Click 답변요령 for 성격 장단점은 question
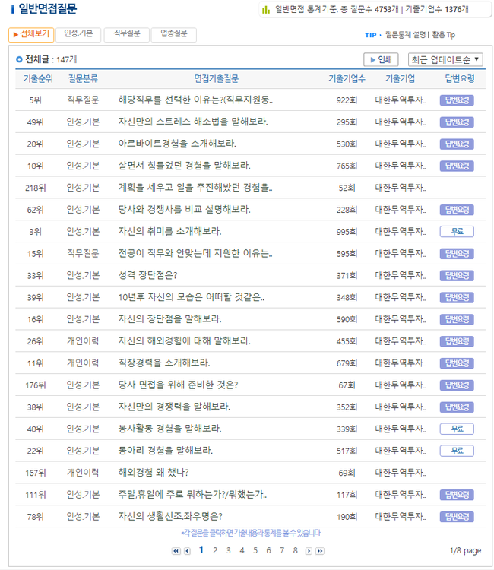This screenshot has width=494, height=570. pos(457,276)
